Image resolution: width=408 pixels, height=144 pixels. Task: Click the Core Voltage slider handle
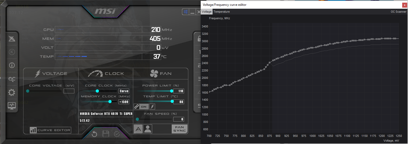tap(28, 91)
